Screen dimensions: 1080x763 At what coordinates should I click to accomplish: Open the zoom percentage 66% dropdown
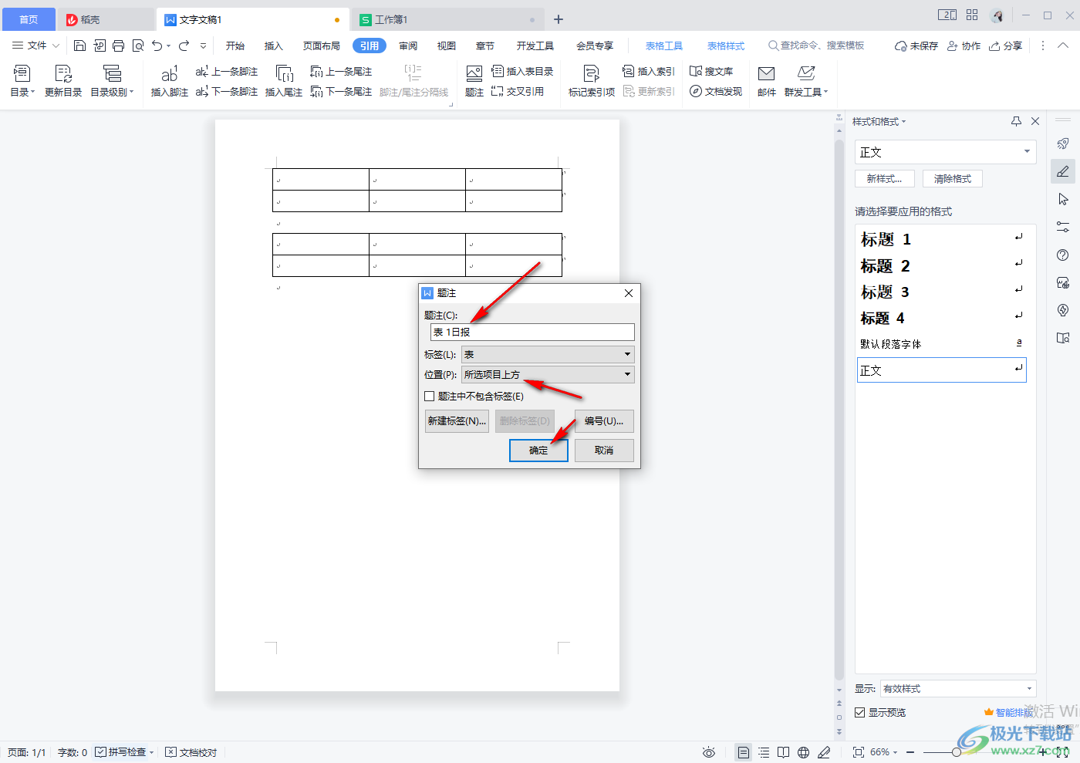tap(884, 752)
